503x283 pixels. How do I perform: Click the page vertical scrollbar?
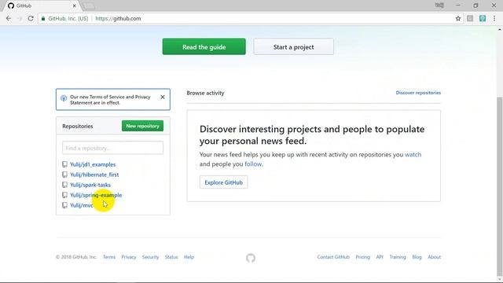tap(500, 186)
